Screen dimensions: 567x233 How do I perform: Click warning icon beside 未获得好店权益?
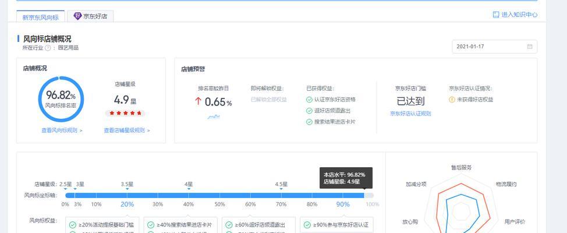click(x=452, y=100)
